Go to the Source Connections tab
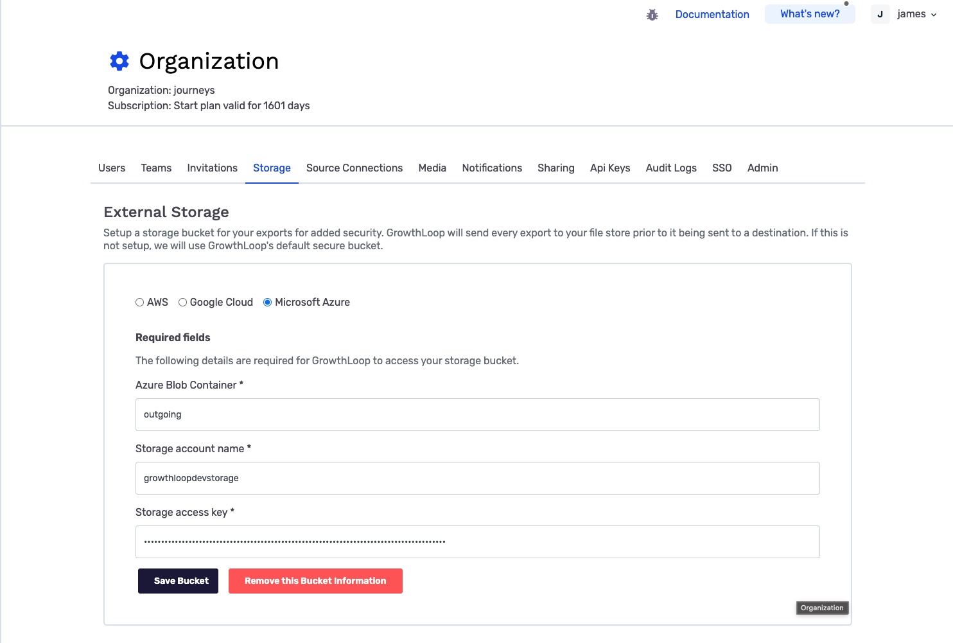953x643 pixels. pos(354,168)
